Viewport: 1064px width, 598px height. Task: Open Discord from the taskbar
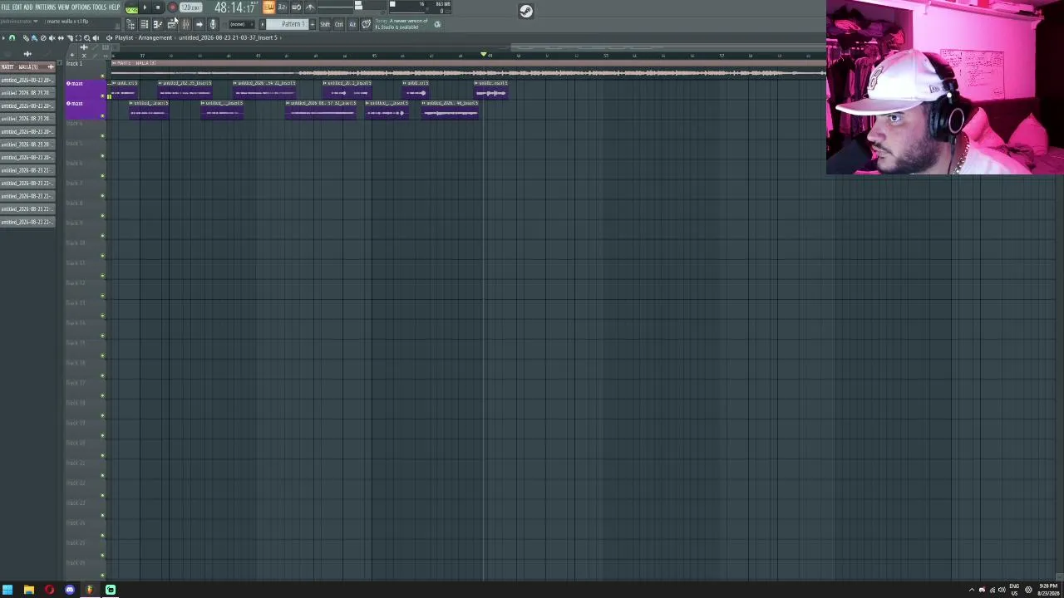pyautogui.click(x=70, y=590)
